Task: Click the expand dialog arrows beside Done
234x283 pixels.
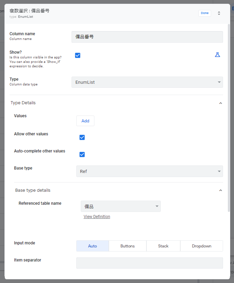Action: 219,13
